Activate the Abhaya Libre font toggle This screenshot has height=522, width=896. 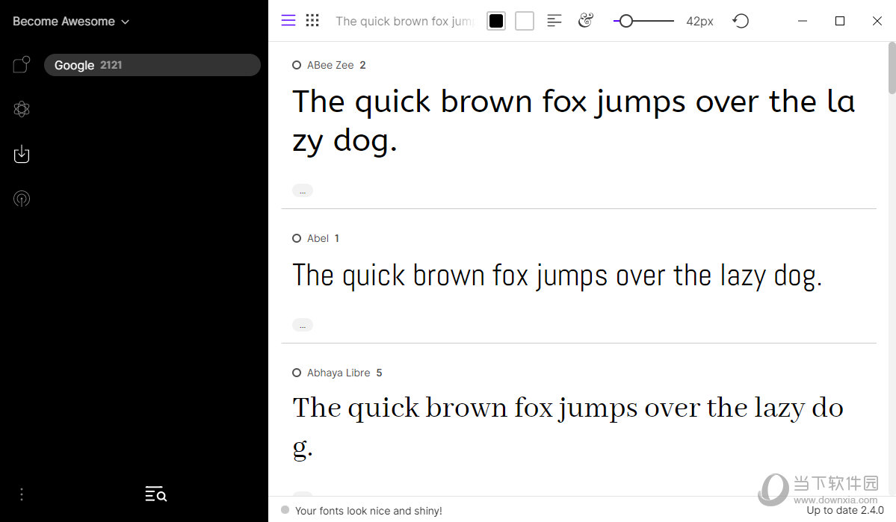[x=297, y=373]
